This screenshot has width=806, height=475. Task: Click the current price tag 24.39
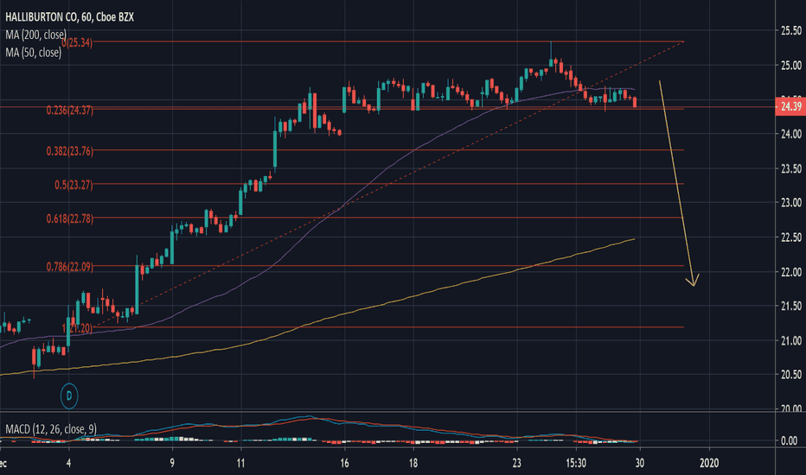tap(790, 106)
